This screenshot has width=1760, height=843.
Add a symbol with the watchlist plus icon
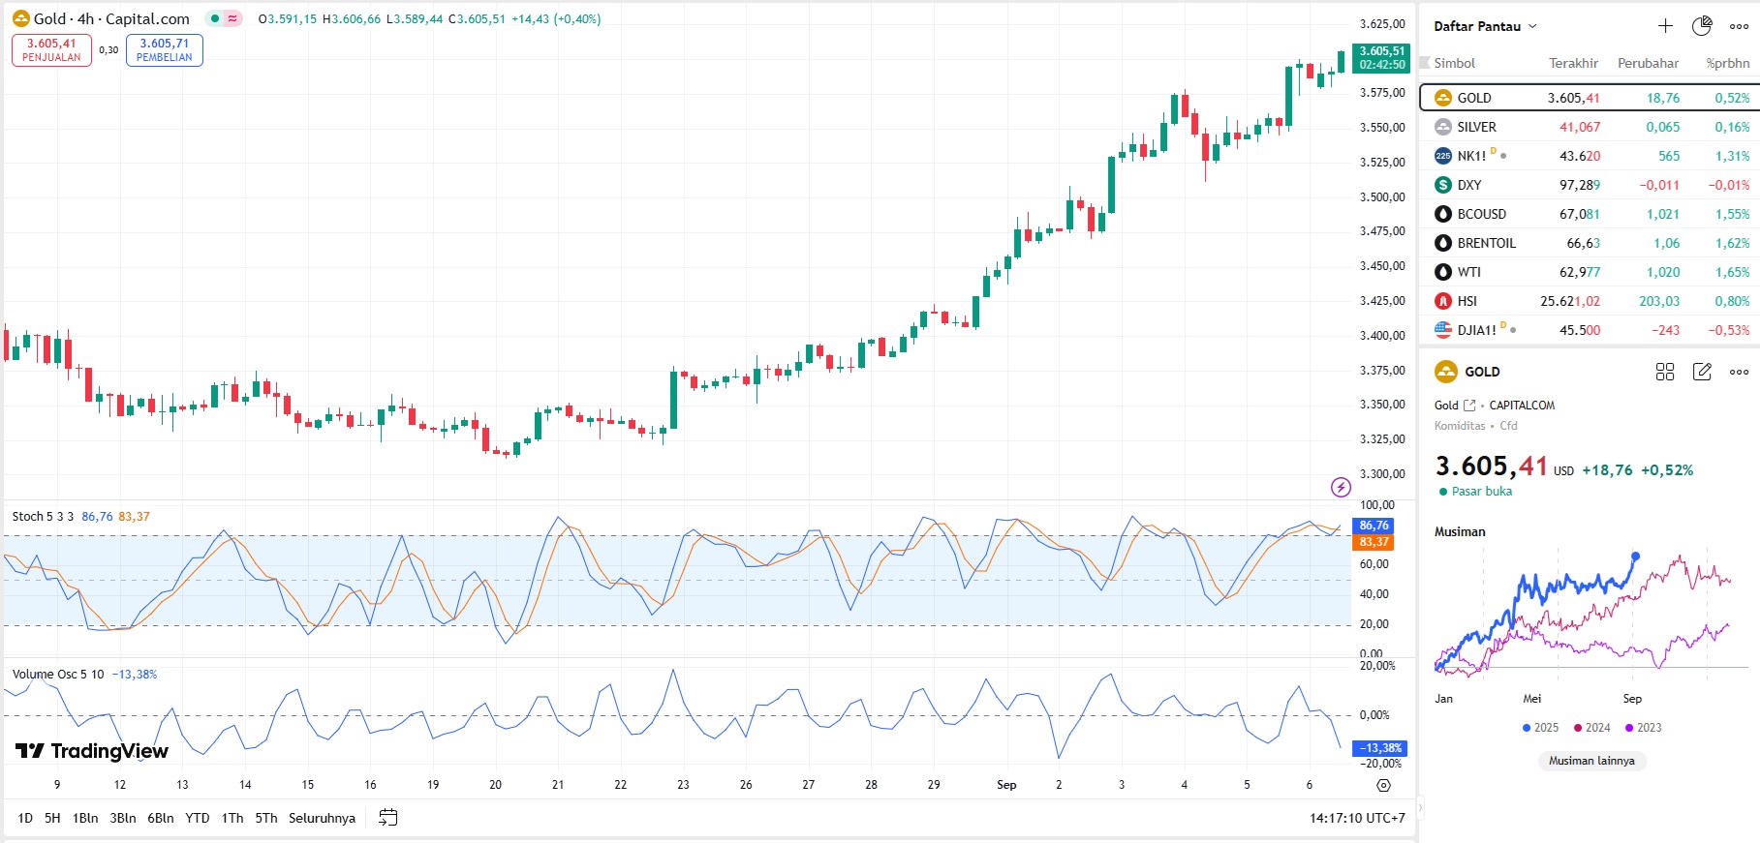[x=1665, y=26]
